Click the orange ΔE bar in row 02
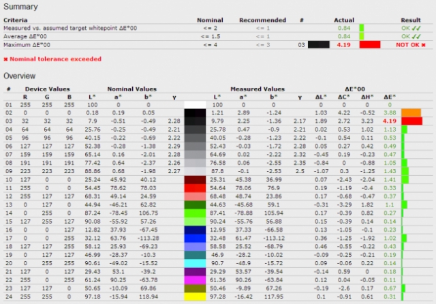Viewport: 436px width, 304px height. tap(412, 112)
